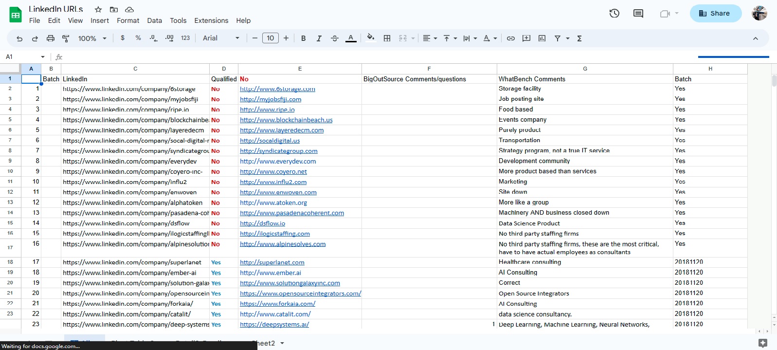Image resolution: width=777 pixels, height=350 pixels.
Task: Click the Share button
Action: point(715,14)
